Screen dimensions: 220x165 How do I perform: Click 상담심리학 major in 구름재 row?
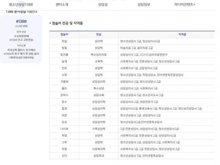pos(99,82)
